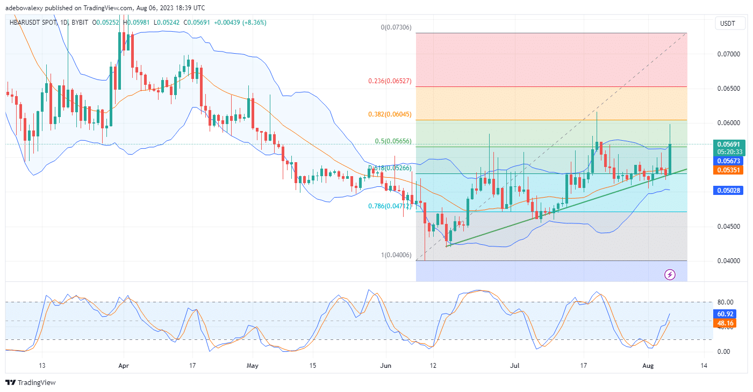Click the Apr date label on time axis
This screenshot has height=392, width=753.
tap(124, 366)
